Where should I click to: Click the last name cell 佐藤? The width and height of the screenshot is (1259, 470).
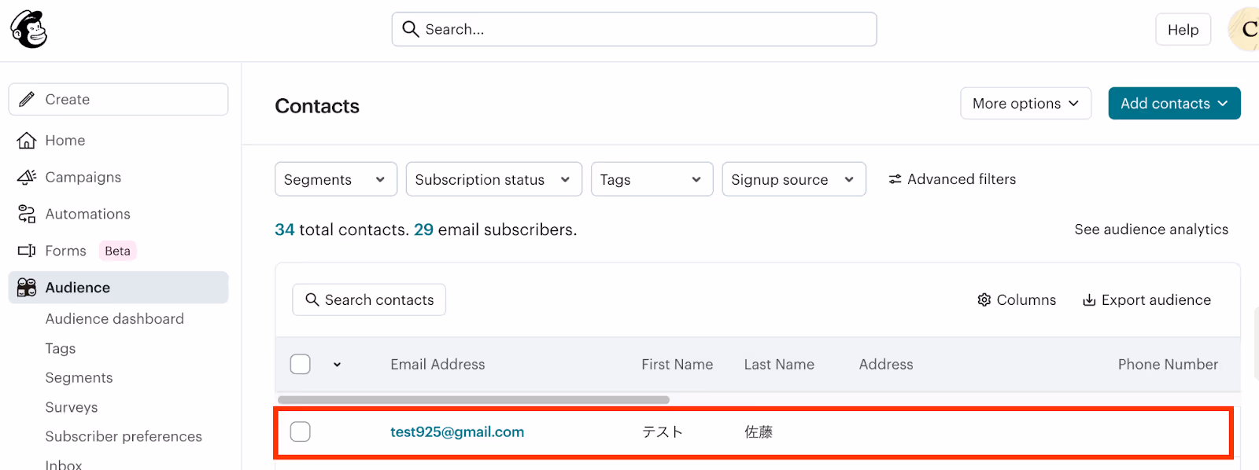tap(759, 431)
